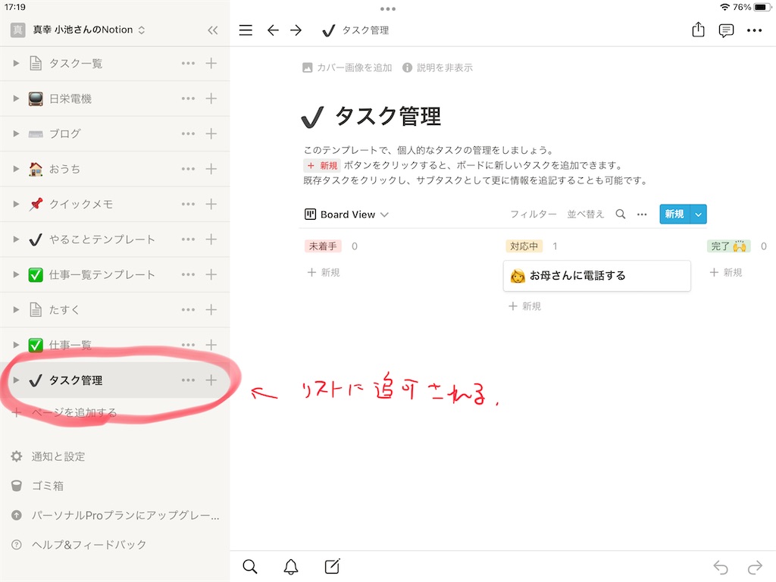Screen dimensions: 776x582
Task: Go back with the left arrow
Action: pyautogui.click(x=273, y=30)
